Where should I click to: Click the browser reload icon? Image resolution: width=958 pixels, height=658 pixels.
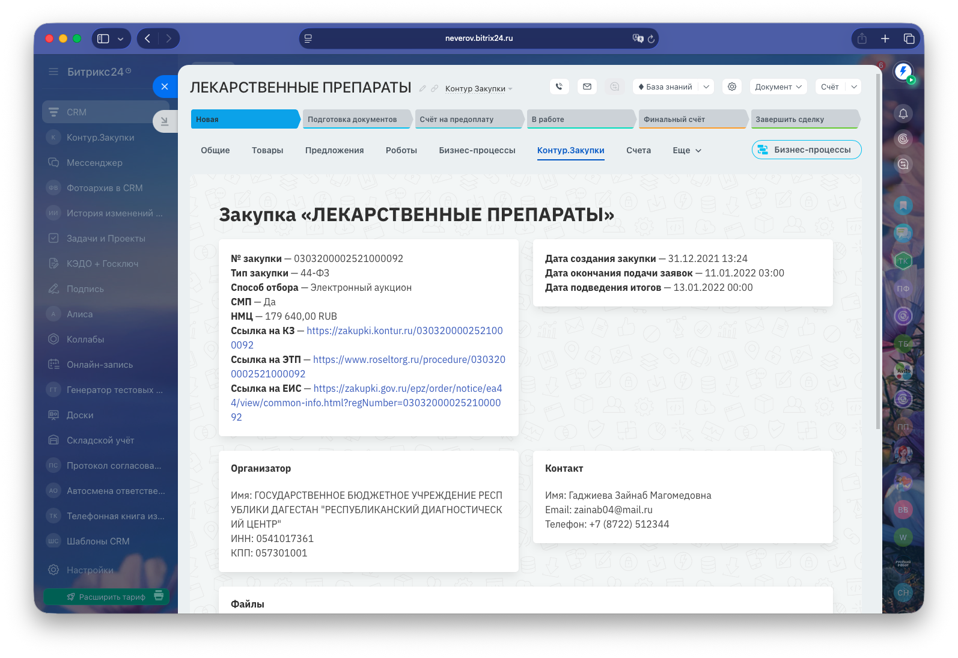651,38
